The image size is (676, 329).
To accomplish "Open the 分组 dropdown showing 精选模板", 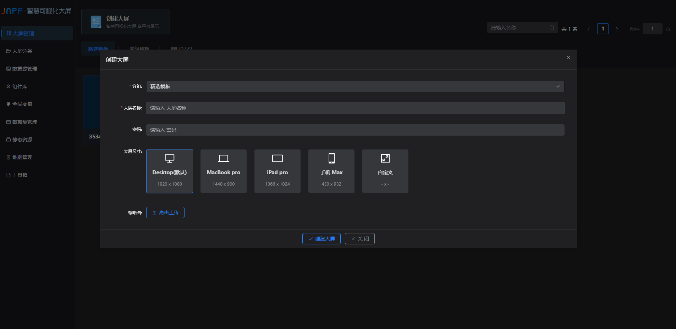I will (355, 86).
